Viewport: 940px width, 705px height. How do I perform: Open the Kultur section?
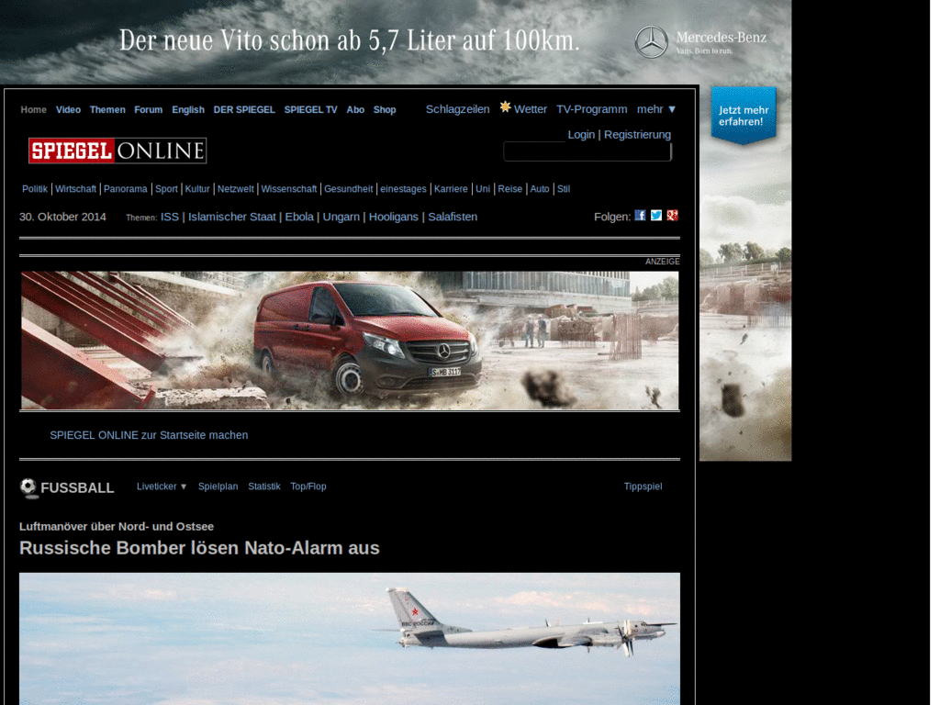(x=197, y=189)
